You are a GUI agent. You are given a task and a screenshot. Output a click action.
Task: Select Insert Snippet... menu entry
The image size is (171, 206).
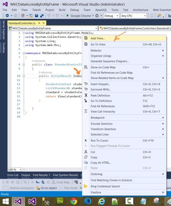tap(124, 84)
